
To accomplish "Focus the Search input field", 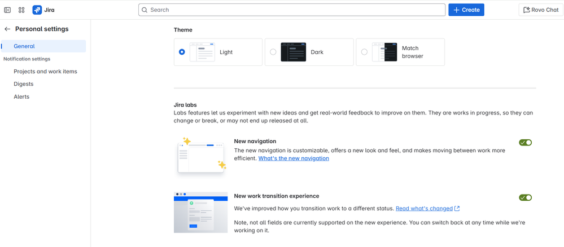I will tap(292, 10).
